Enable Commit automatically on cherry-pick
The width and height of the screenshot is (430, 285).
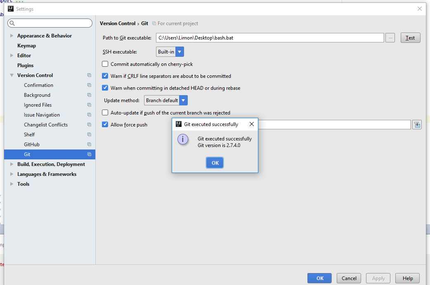pyautogui.click(x=105, y=64)
